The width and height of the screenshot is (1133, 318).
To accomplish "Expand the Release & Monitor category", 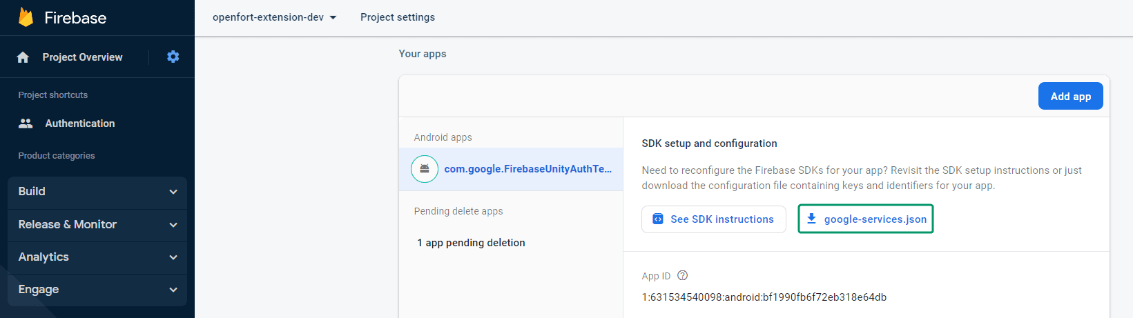I will (x=97, y=225).
